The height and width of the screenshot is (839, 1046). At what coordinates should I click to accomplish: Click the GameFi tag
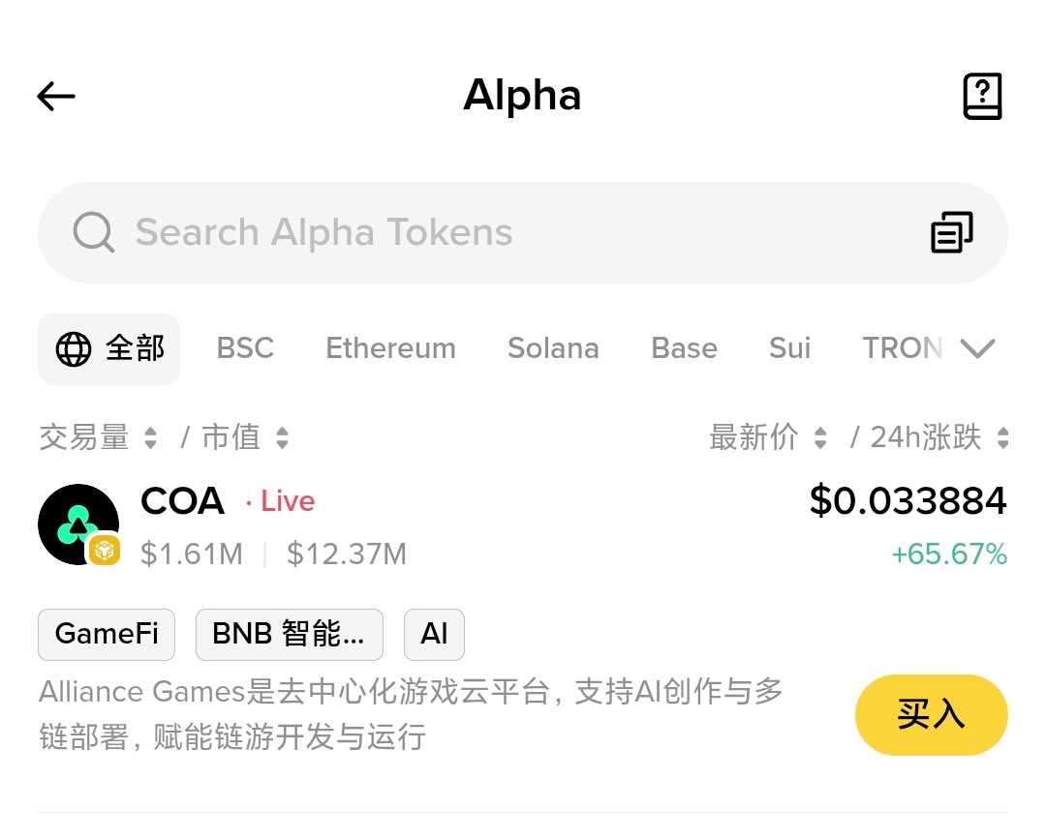pos(107,634)
